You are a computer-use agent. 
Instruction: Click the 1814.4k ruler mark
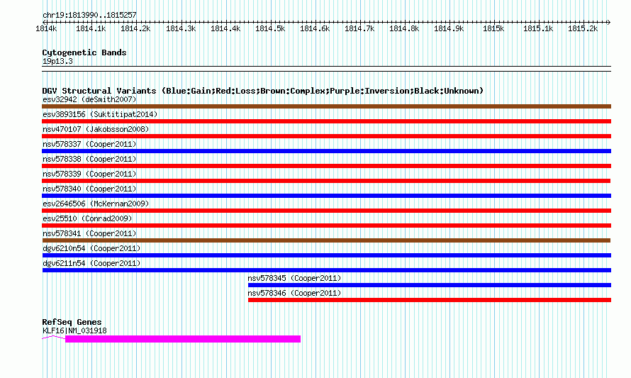pyautogui.click(x=225, y=28)
